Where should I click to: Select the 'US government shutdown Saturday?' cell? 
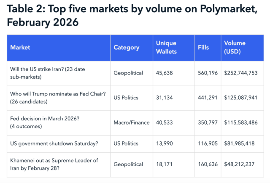coord(54,143)
